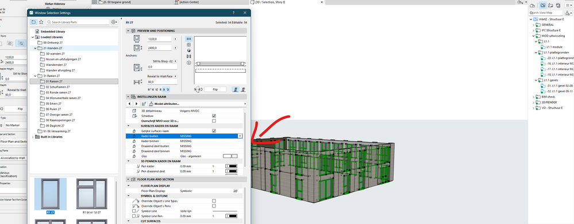Show 3D preview mode icon
This screenshot has height=224, width=574.
189,51
